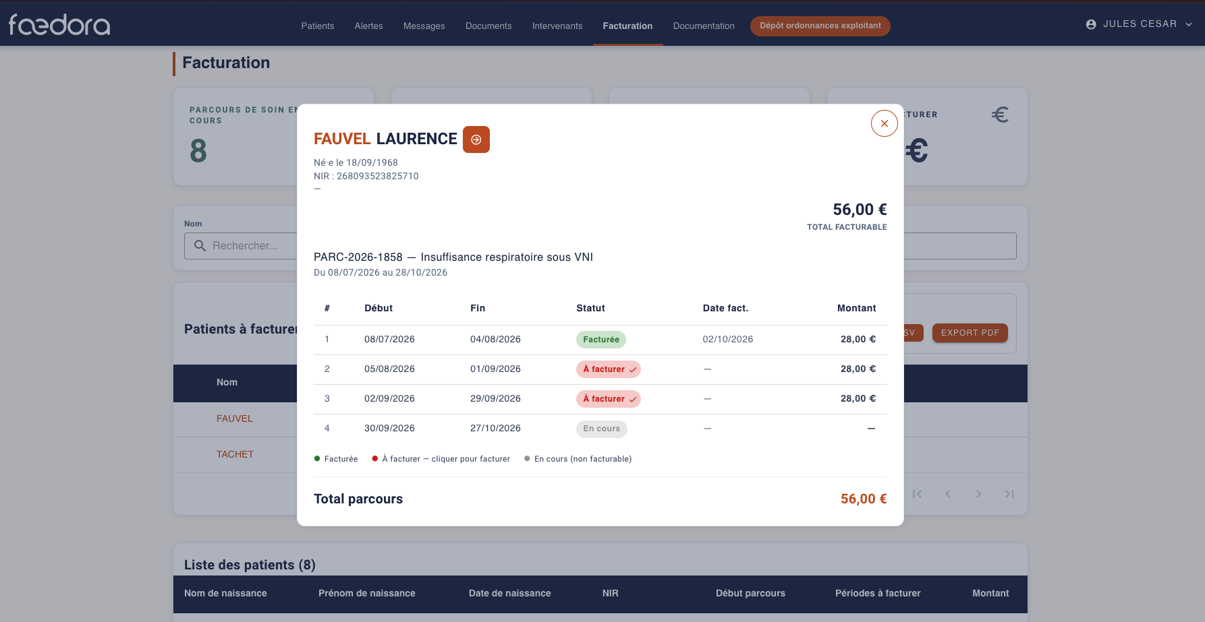Click the search magnifier icon
Image resolution: width=1205 pixels, height=622 pixels.
[x=200, y=246]
